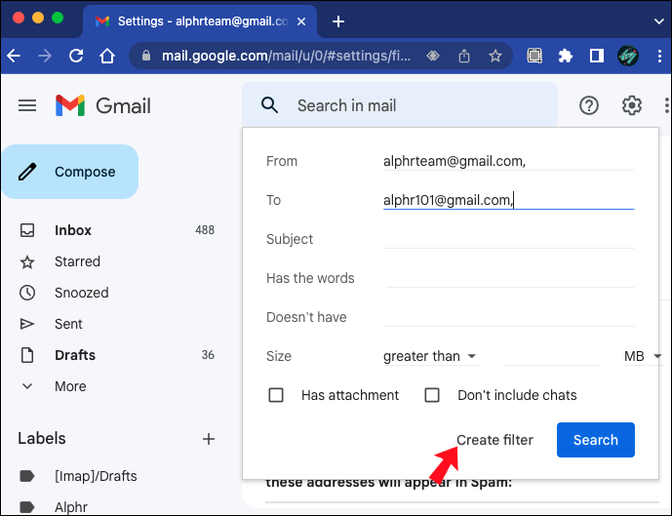This screenshot has height=516, width=672.
Task: Open the Gmail main menu hamburger icon
Action: 27,105
